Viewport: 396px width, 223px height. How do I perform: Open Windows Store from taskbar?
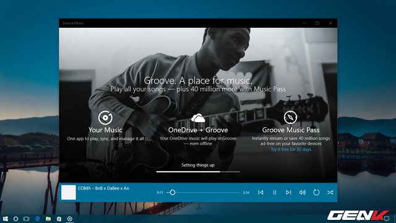[59, 219]
